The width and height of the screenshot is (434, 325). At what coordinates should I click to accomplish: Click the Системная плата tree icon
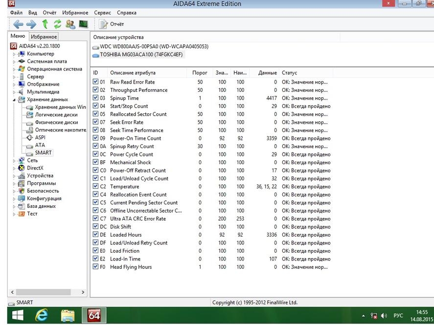click(22, 62)
